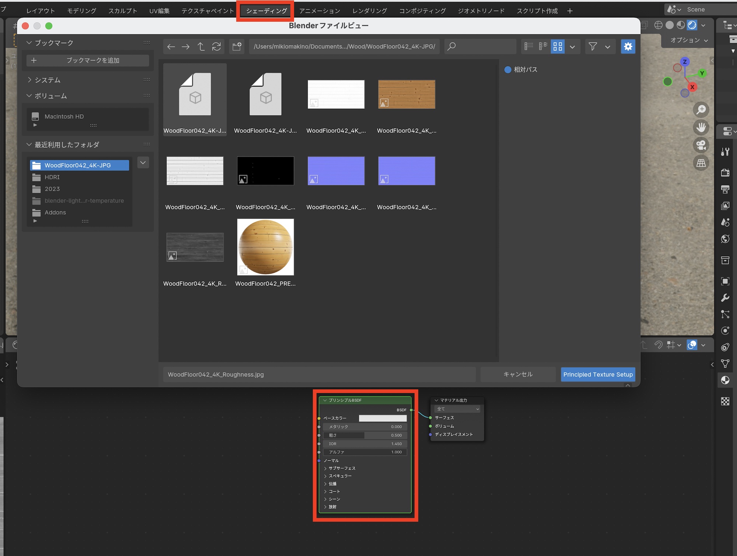Image resolution: width=737 pixels, height=556 pixels.
Task: Click the camera view icon in viewport
Action: point(701,145)
